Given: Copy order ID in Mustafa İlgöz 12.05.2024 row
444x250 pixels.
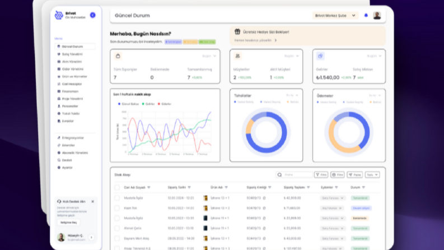Looking at the screenshot, I should point(264,198).
